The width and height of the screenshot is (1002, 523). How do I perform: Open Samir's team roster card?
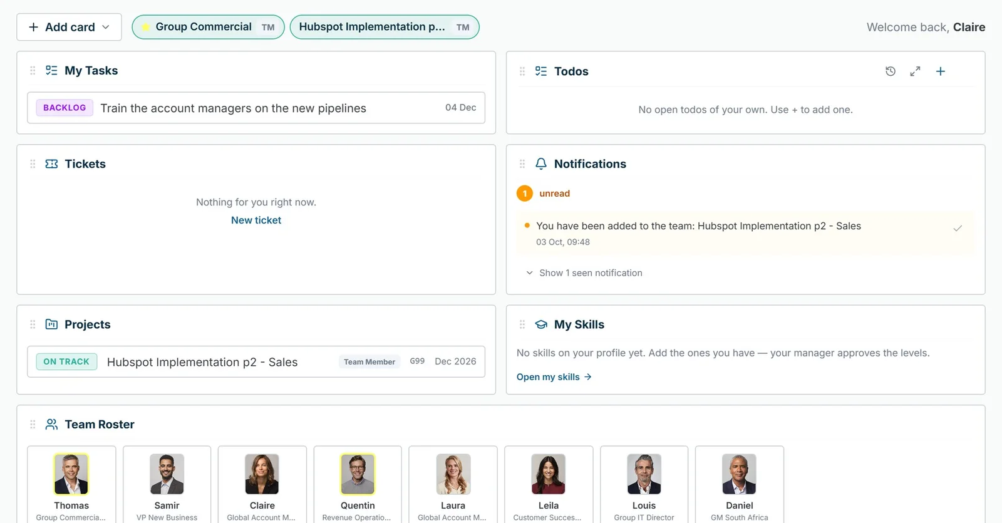(167, 485)
